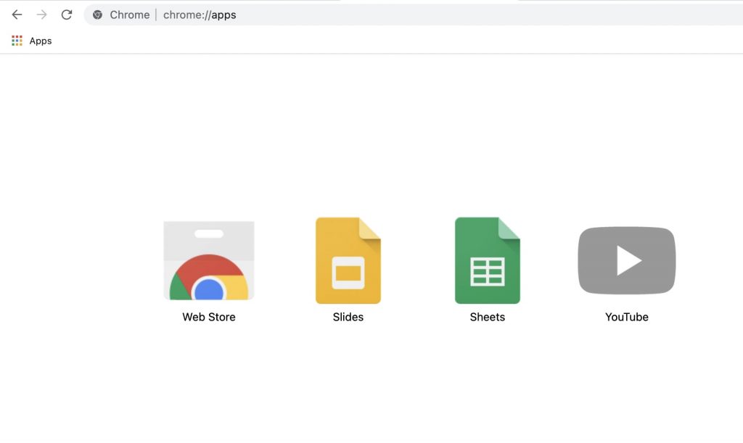
Task: Open the Google Sheets app icon
Action: [488, 260]
